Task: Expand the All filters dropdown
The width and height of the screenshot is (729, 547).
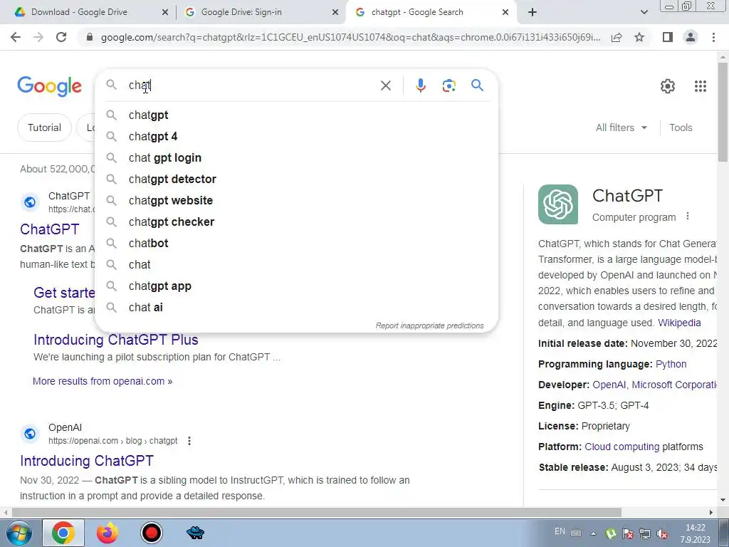Action: click(x=622, y=127)
